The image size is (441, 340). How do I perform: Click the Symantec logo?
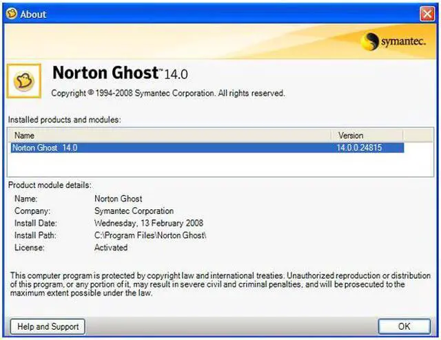coord(393,41)
